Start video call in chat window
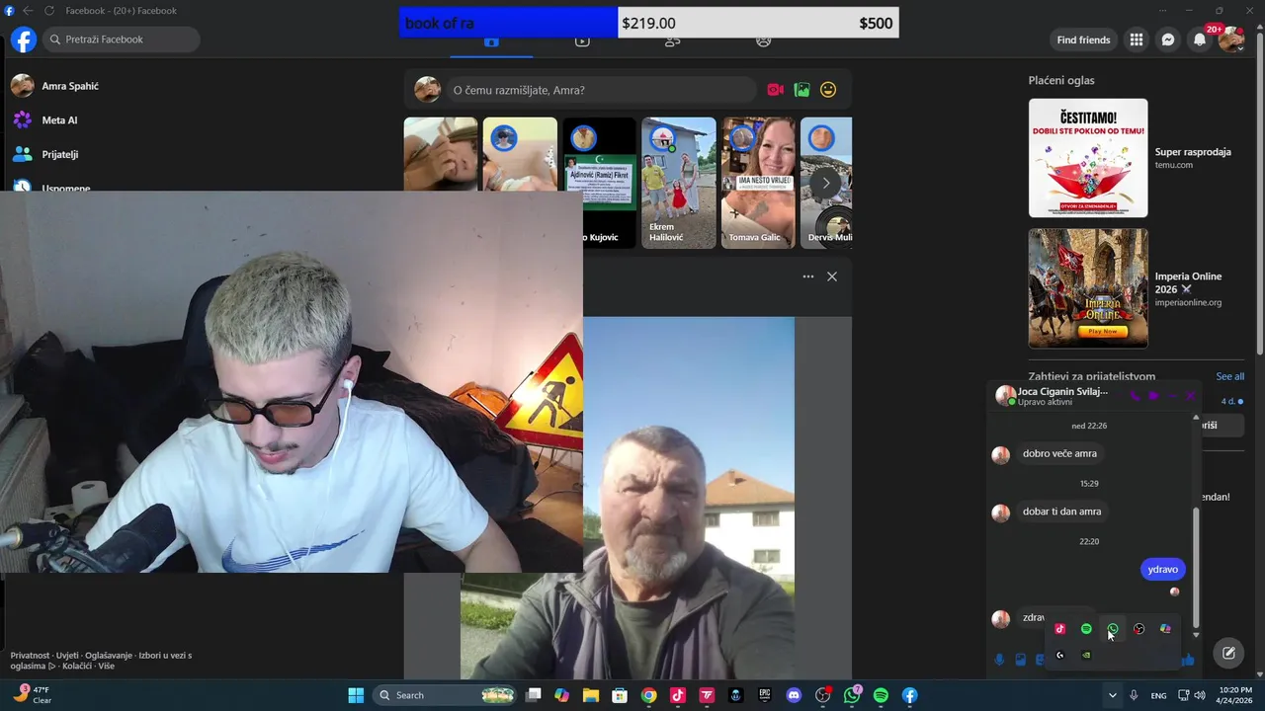Image resolution: width=1265 pixels, height=711 pixels. (1153, 396)
